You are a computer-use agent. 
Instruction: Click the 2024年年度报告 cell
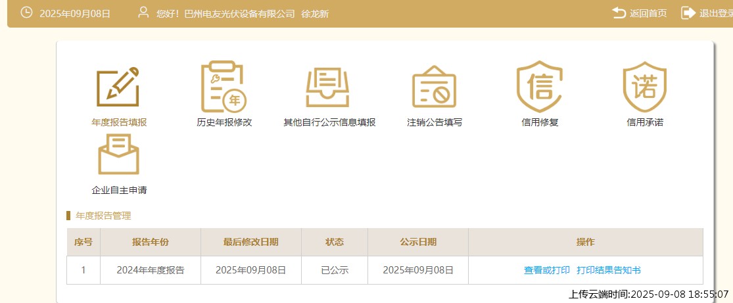151,270
